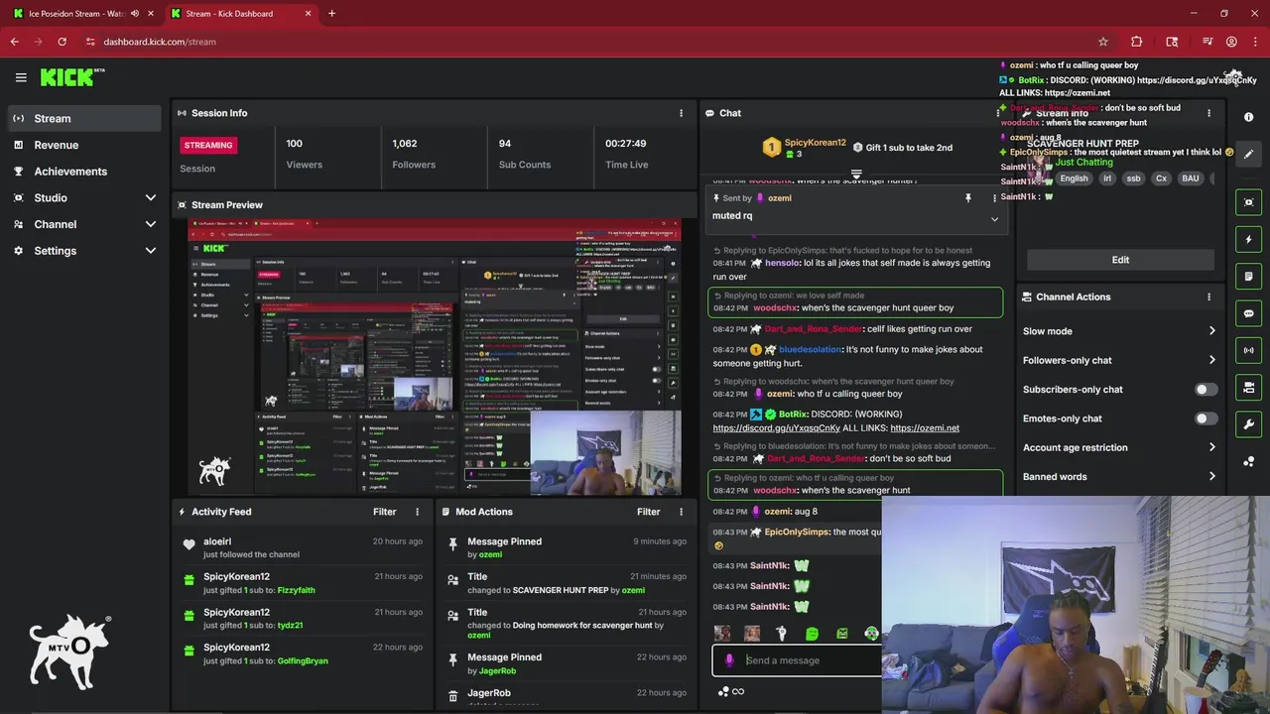
Task: Unpin the pinned 'muted rq' message
Action: click(x=968, y=197)
